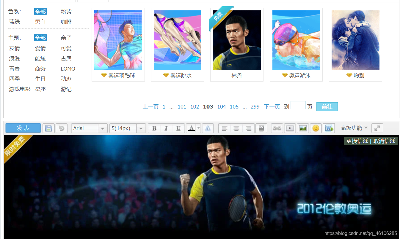
Task: Expand the 高级功能 advanced features menu
Action: point(354,128)
